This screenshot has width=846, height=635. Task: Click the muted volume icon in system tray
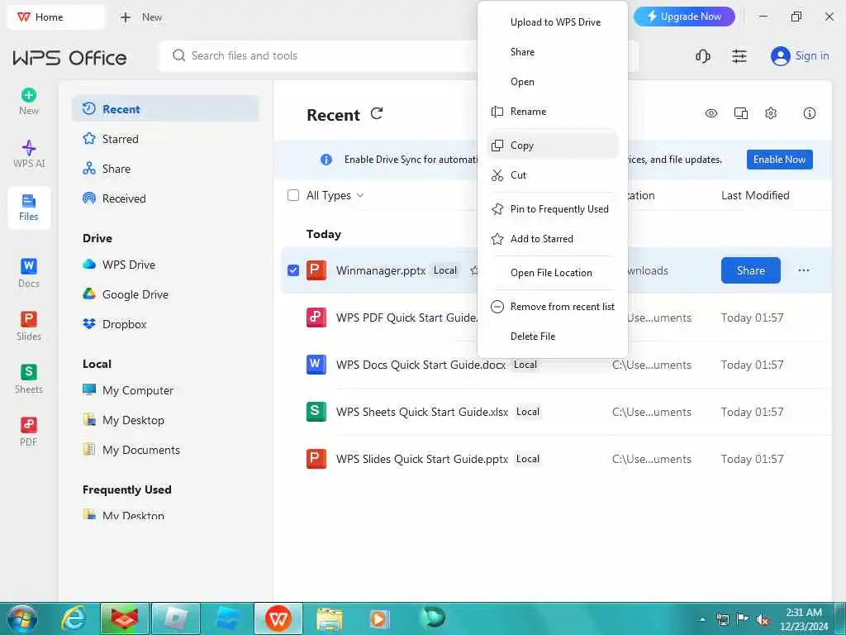(763, 620)
